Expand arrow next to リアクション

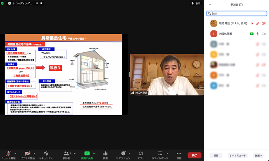130,154
